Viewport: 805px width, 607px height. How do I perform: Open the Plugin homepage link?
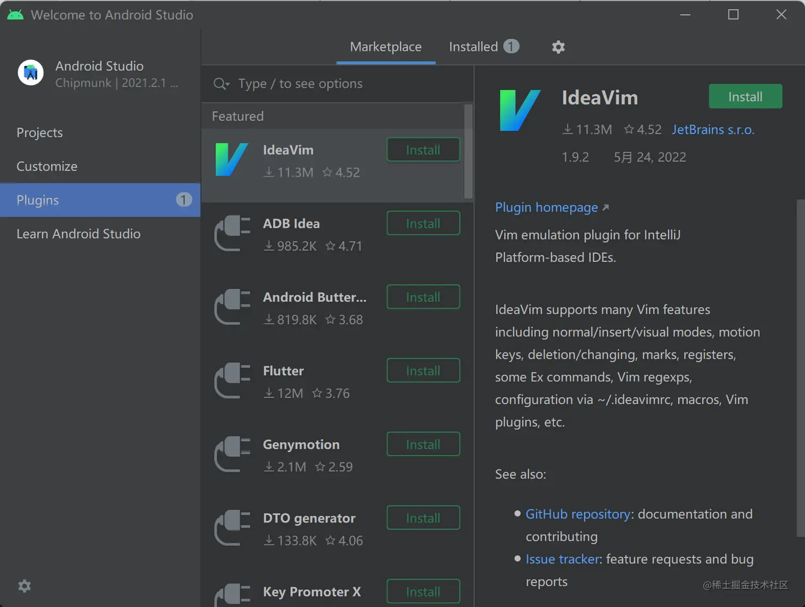pos(552,207)
